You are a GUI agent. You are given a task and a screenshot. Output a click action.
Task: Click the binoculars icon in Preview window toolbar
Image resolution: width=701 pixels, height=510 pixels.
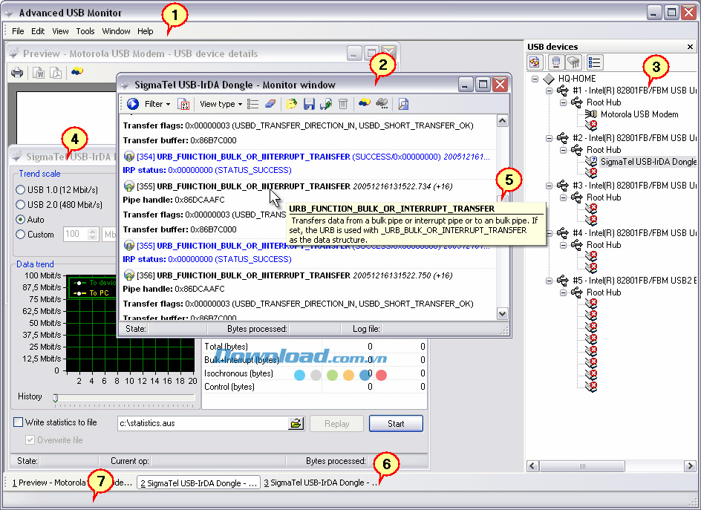click(77, 71)
